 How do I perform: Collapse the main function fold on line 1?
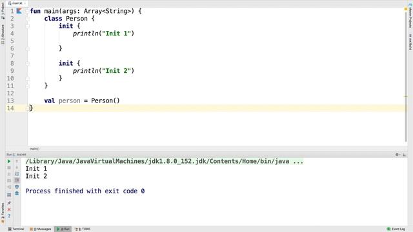pos(27,12)
